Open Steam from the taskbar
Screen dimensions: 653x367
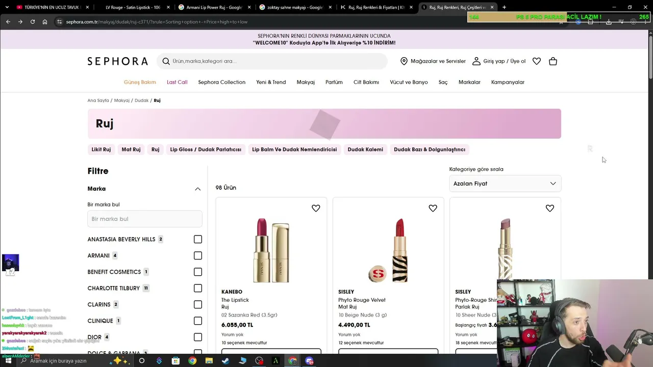(x=225, y=361)
